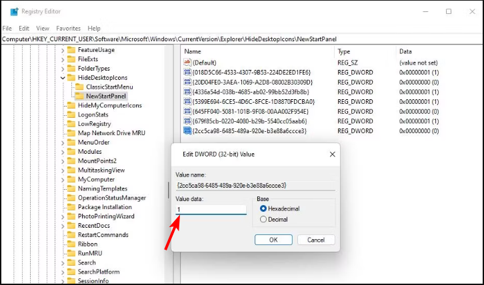
Task: Expand the MountPoints2 tree node arrow
Action: [x=63, y=161]
